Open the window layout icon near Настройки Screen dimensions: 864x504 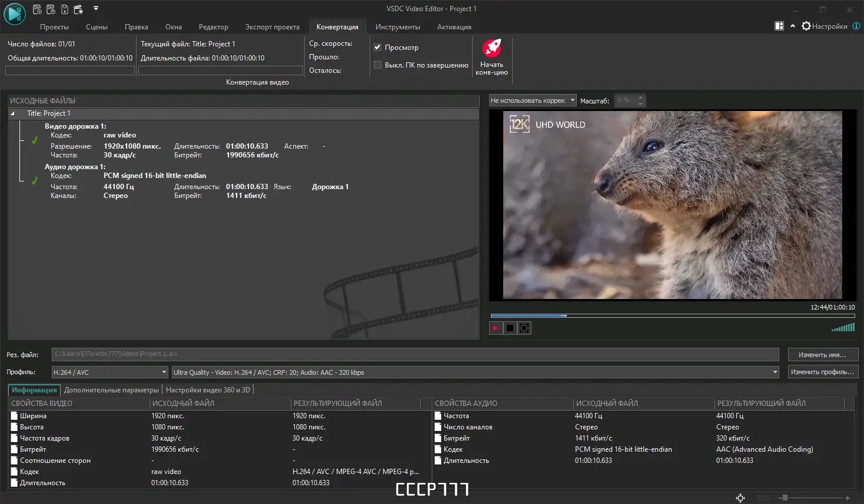(x=779, y=26)
